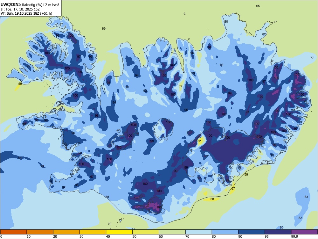This screenshot has width=318, height=239.
Task: Select the 'VT: Sun. 19.10.2025 18Z (+51 h)' line
Action: point(26,13)
